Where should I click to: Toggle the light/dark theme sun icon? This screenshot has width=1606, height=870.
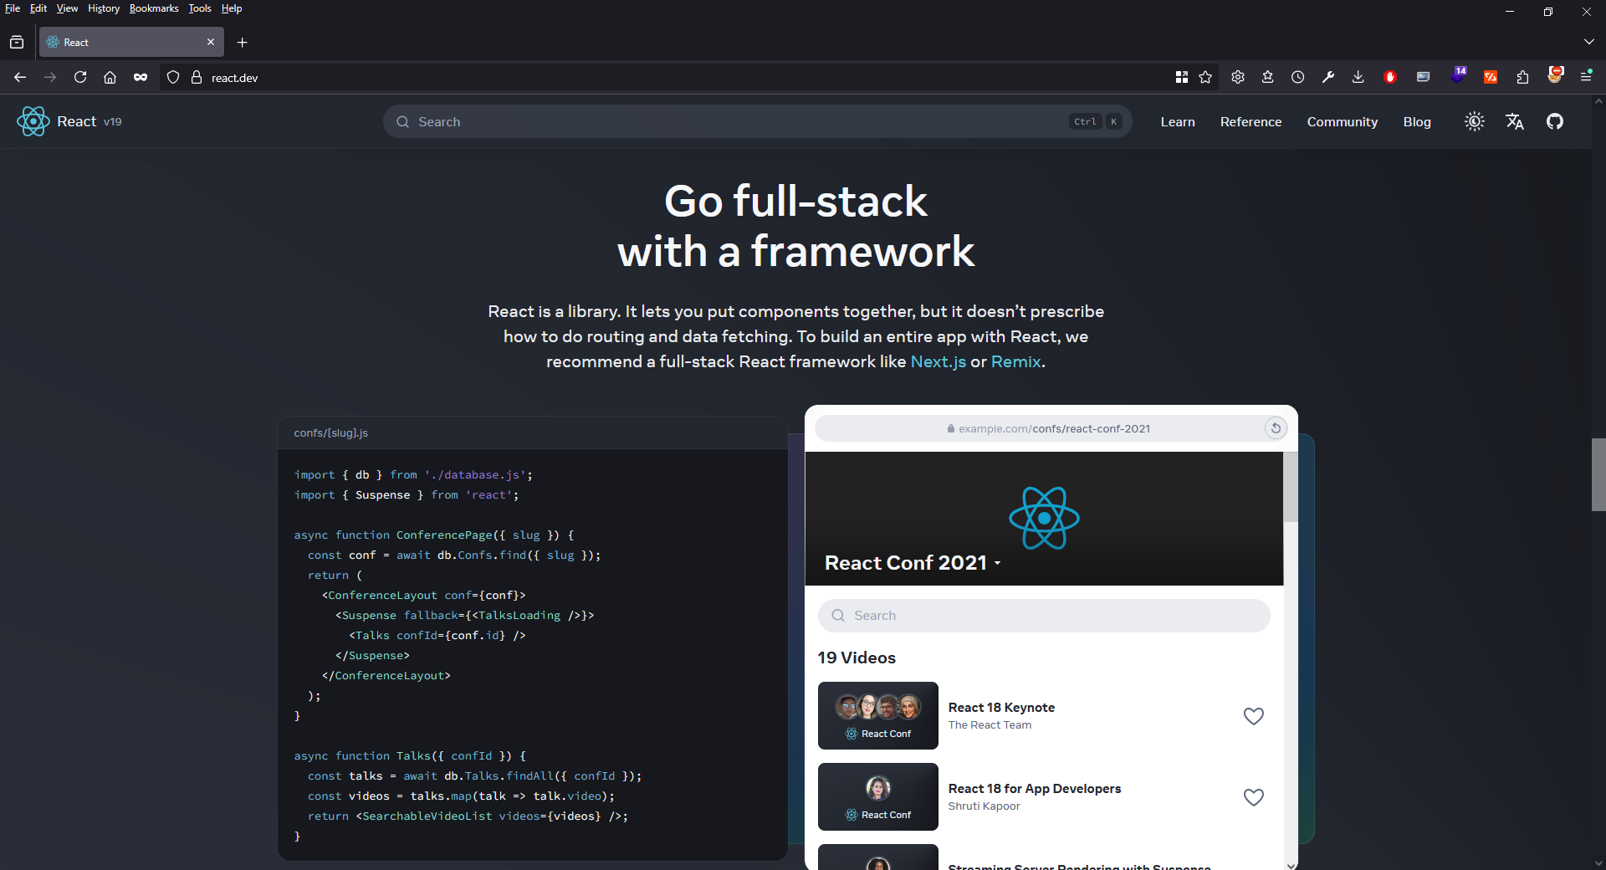click(1475, 121)
